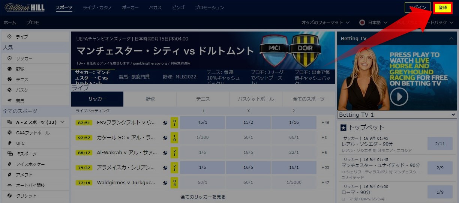
Task: Expand +6 markets for Al-Wakrah match
Action: click(324, 153)
